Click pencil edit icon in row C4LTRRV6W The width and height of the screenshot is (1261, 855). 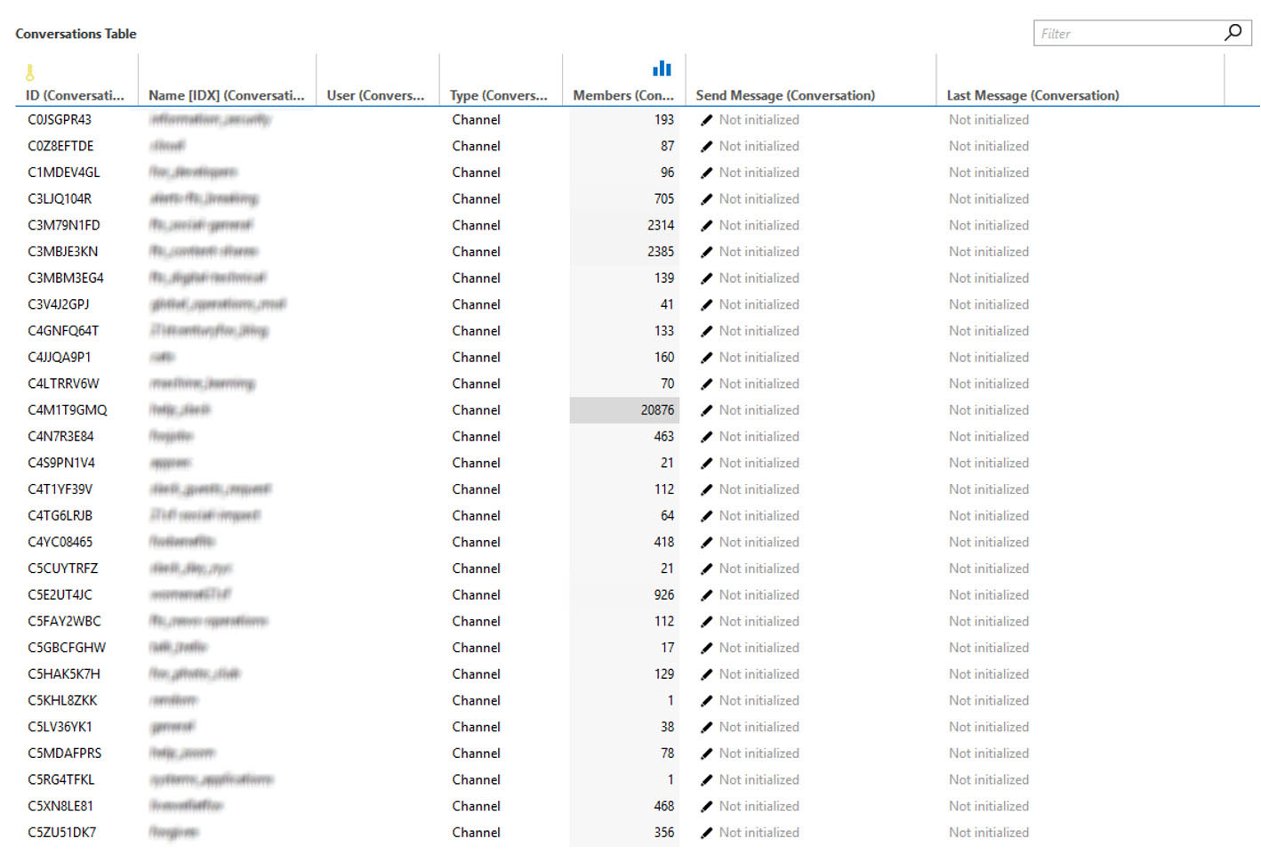706,383
